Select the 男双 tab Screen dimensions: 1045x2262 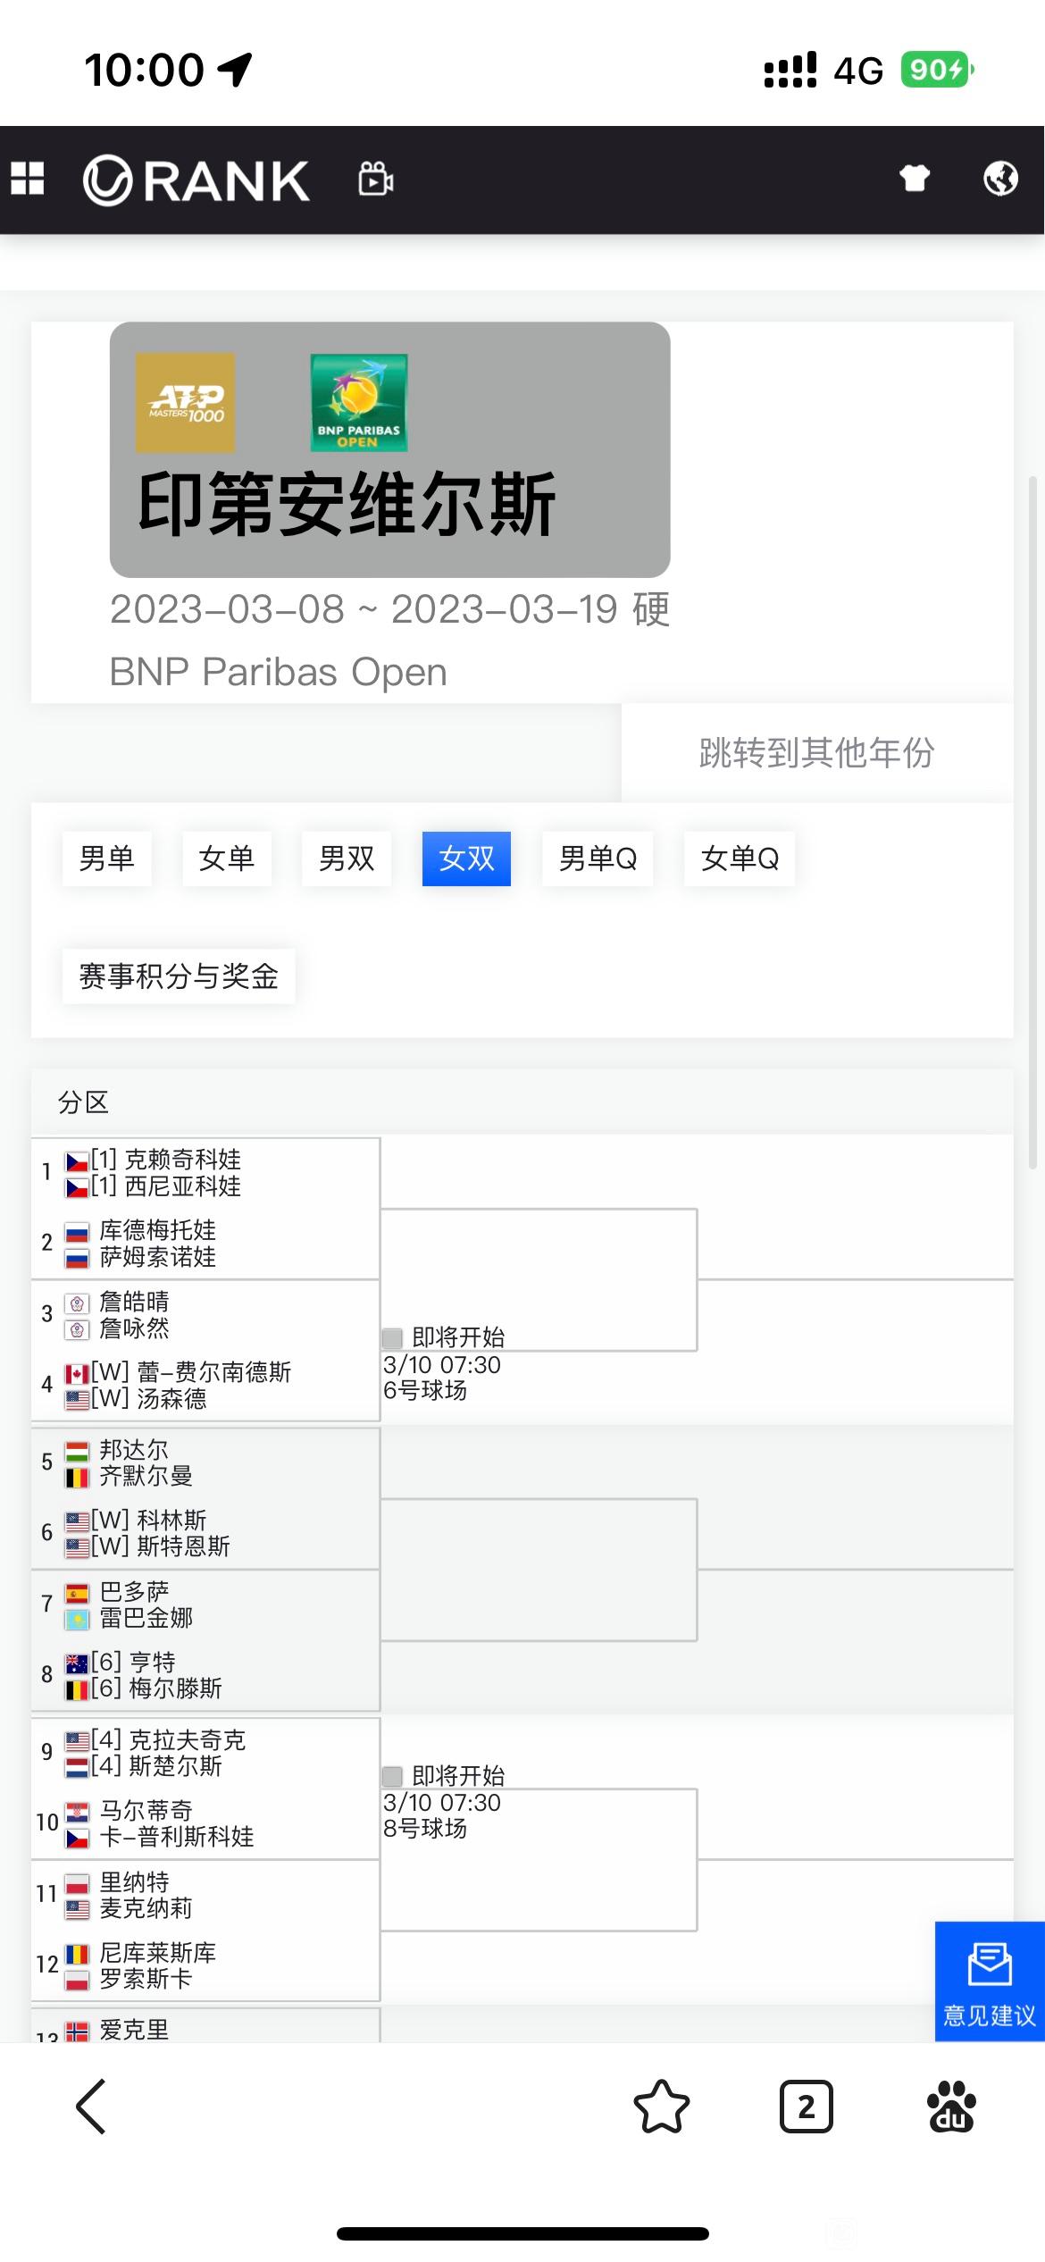(x=347, y=859)
